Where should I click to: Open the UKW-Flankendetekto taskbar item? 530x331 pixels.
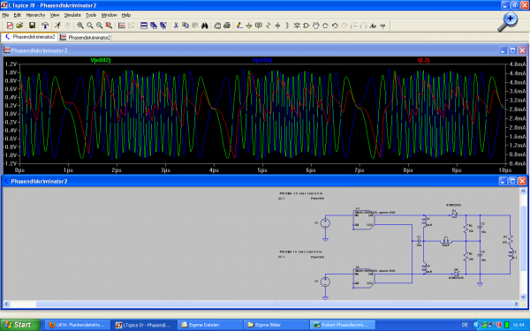point(78,325)
